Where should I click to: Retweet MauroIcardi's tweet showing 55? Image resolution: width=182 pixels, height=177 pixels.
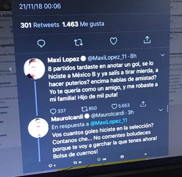coord(75,163)
